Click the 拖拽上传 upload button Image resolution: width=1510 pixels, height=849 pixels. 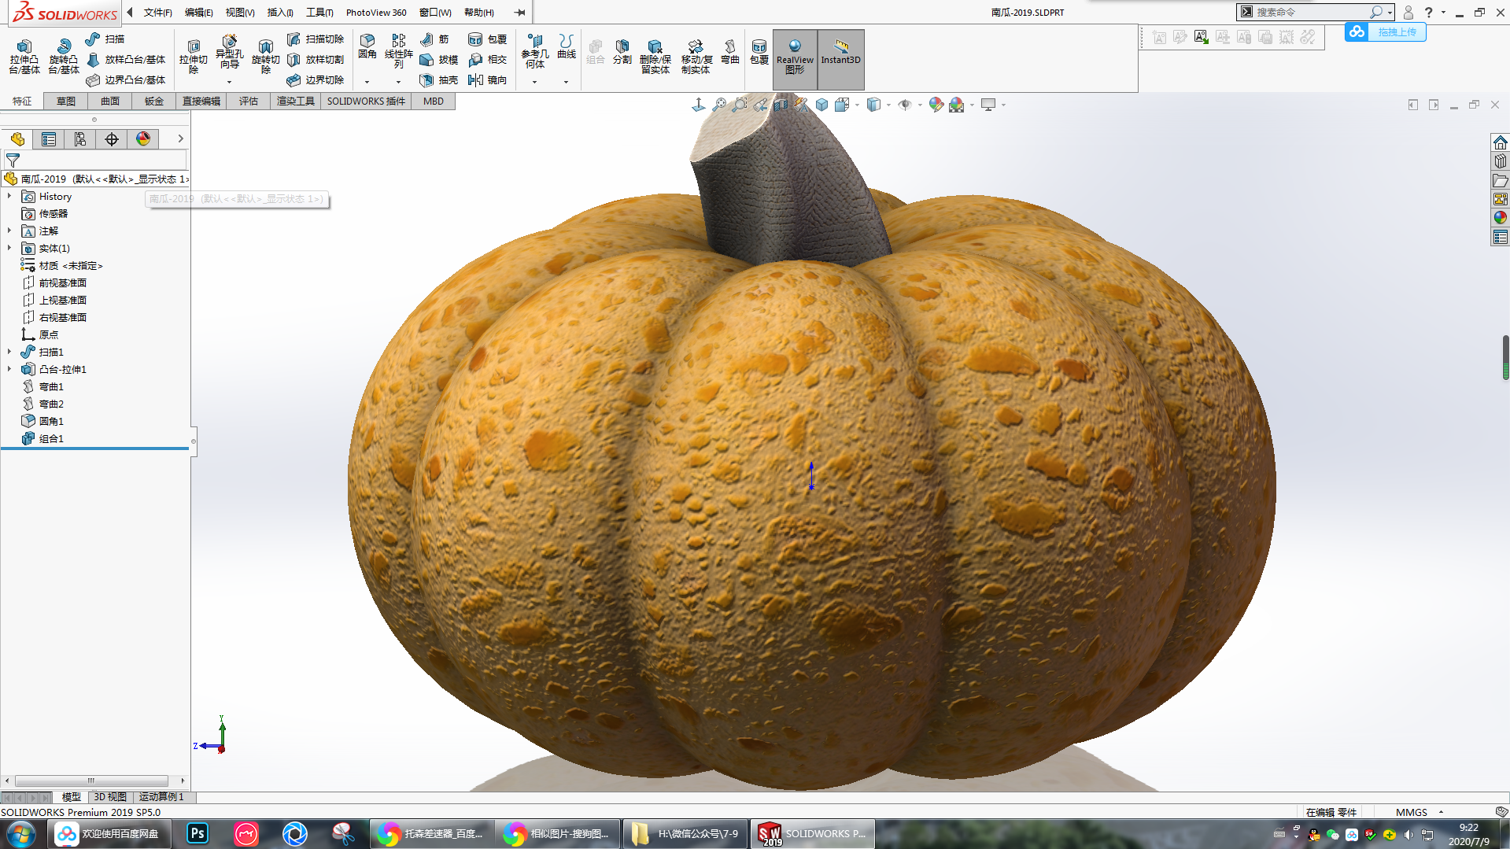coord(1385,31)
